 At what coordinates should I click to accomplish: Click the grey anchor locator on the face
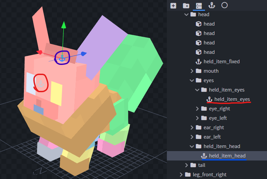click(x=41, y=83)
